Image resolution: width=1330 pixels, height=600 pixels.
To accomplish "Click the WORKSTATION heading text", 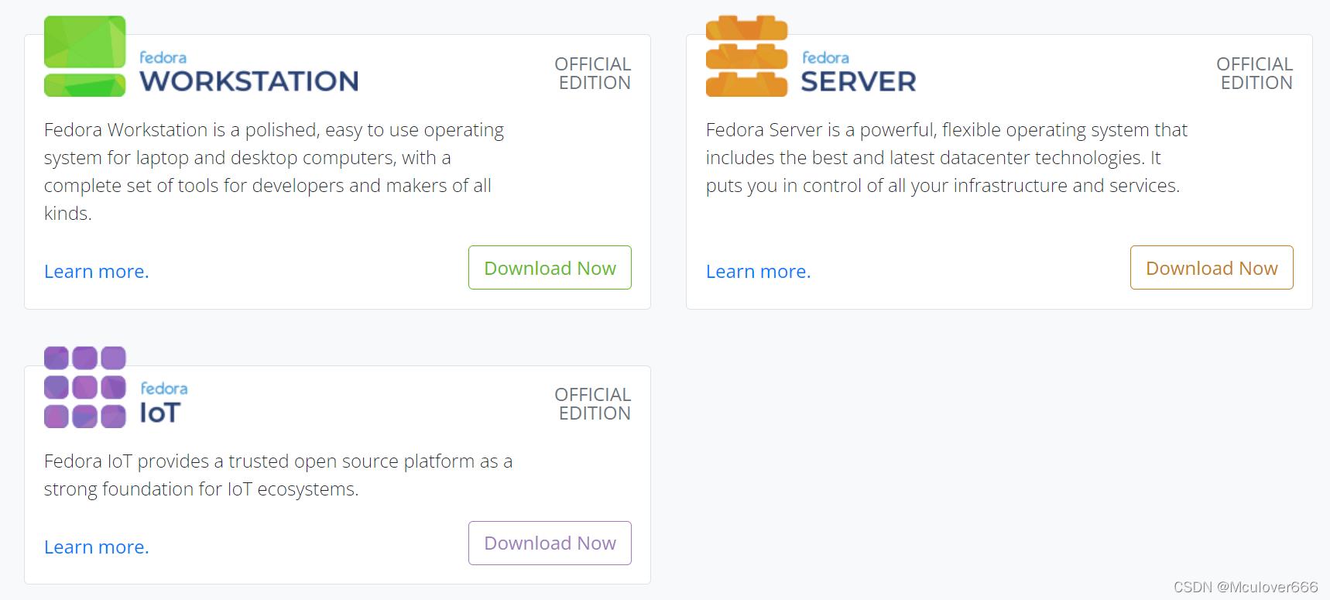I will [249, 81].
